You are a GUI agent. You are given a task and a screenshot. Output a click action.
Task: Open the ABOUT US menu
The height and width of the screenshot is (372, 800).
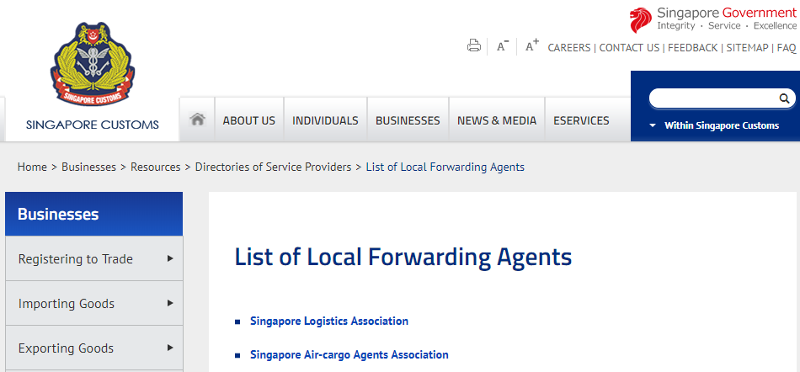249,120
